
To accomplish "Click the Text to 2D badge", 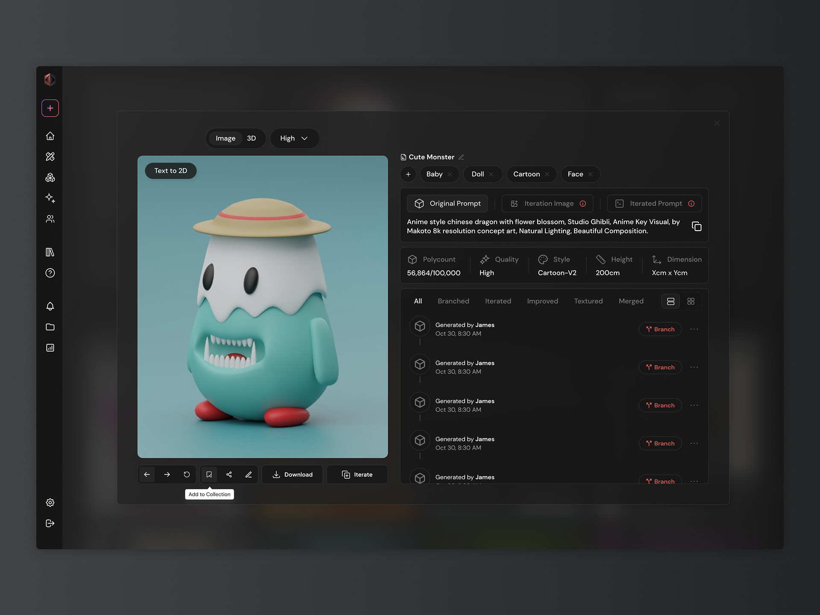I will 171,171.
